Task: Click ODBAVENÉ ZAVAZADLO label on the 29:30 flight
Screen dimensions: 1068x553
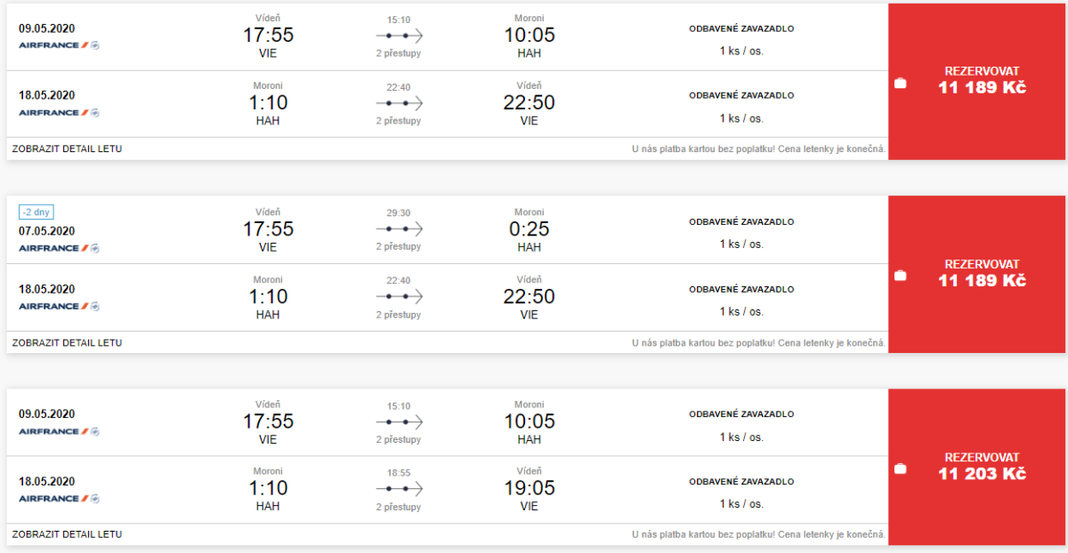Action: [x=741, y=222]
